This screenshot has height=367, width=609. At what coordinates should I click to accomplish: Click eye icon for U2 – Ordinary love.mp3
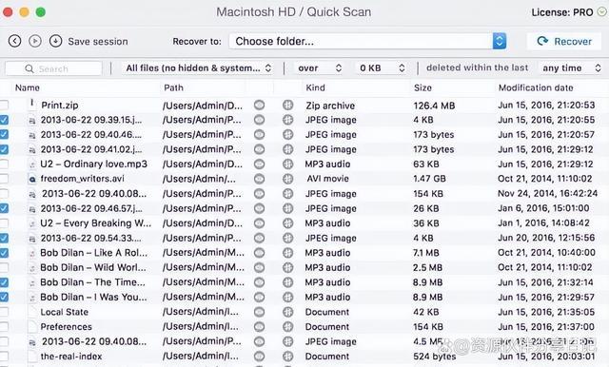(x=259, y=164)
